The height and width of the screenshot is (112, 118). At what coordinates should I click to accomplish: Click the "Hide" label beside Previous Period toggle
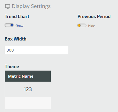(x=91, y=26)
